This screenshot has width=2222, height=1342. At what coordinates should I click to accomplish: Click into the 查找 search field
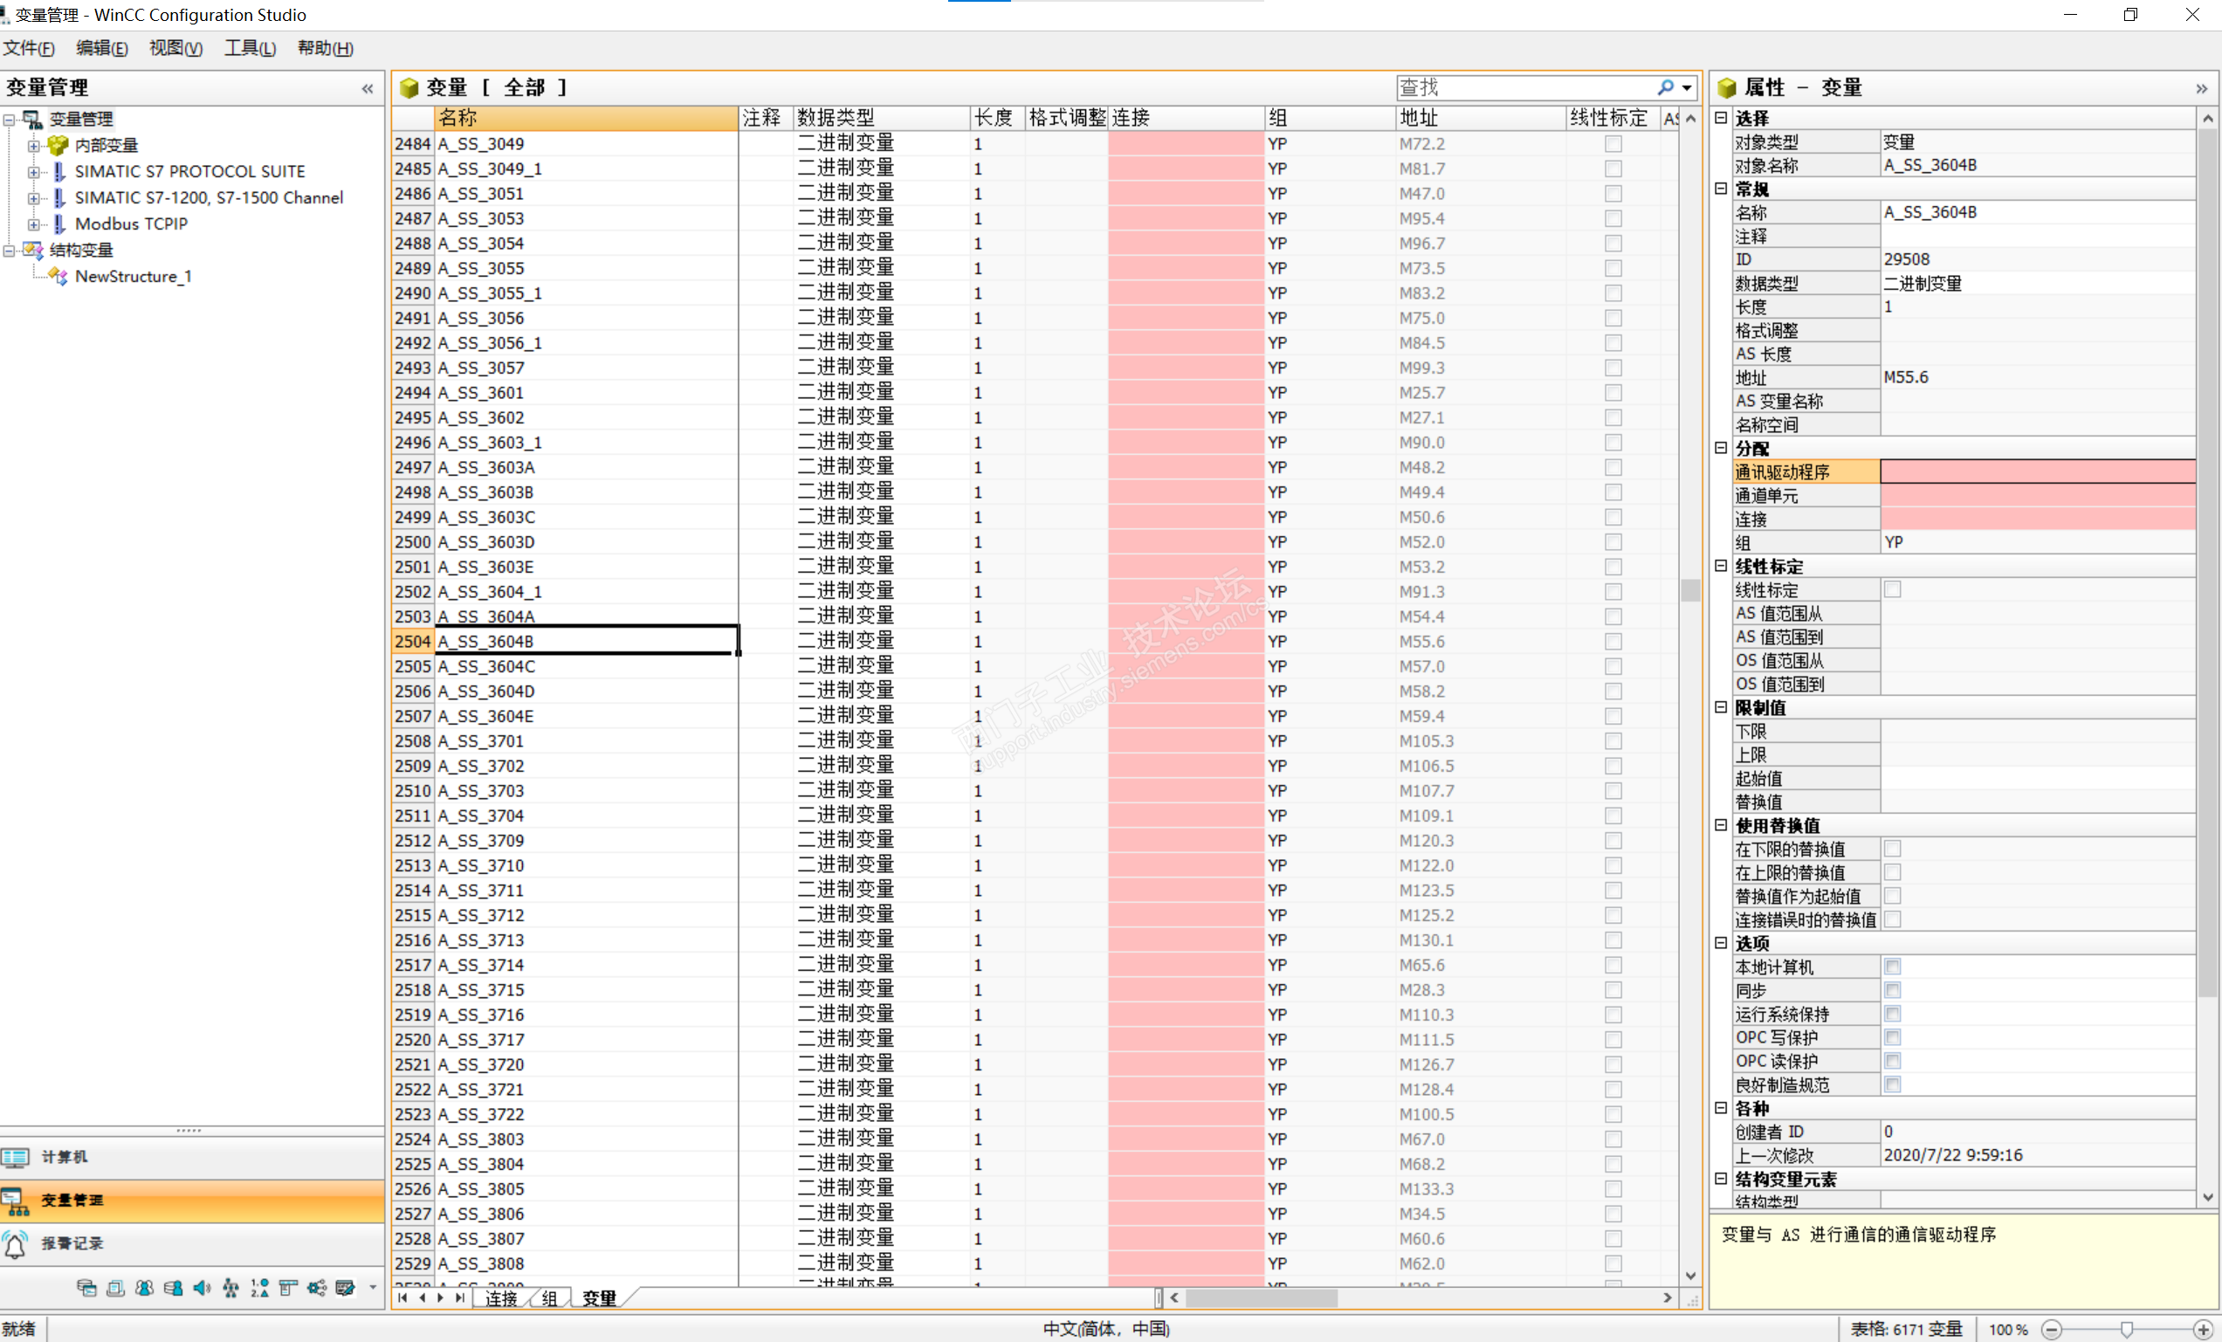pos(1524,87)
